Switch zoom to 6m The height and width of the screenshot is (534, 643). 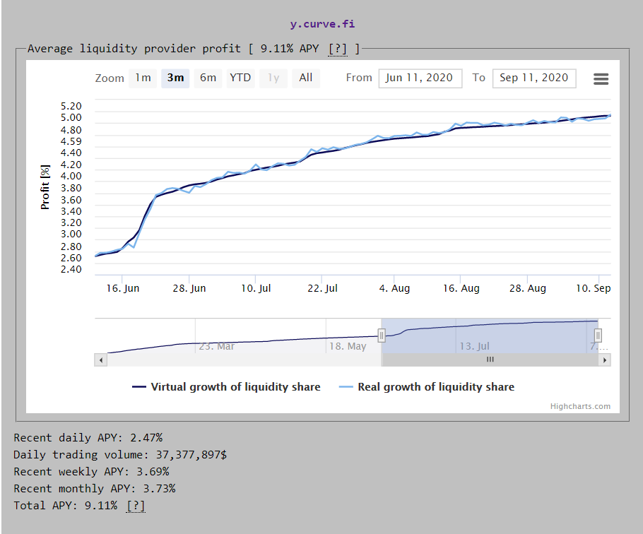click(x=208, y=78)
